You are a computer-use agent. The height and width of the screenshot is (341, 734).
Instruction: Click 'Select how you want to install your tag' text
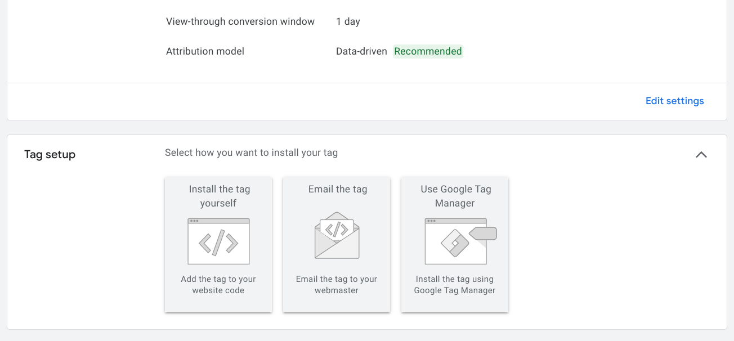251,153
